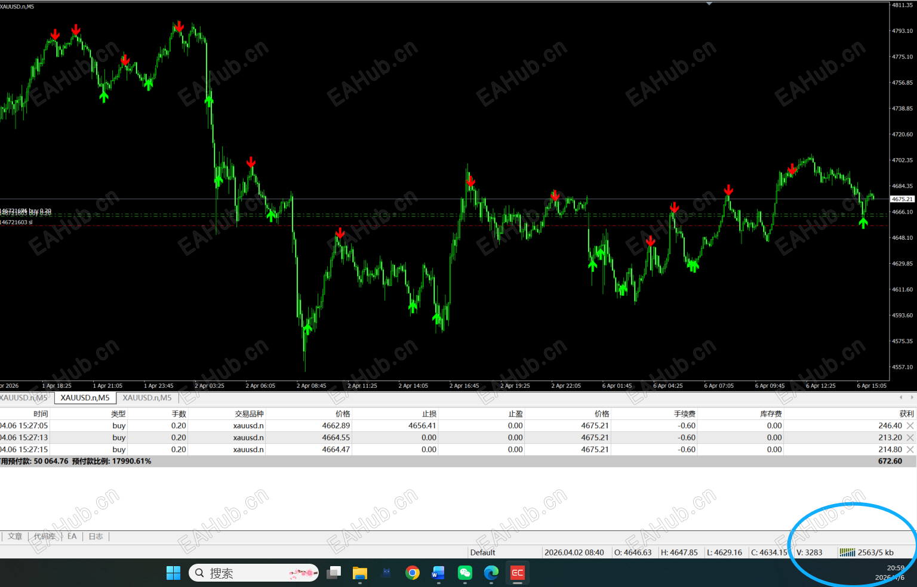Launch Google Chrome from the taskbar

[x=412, y=573]
